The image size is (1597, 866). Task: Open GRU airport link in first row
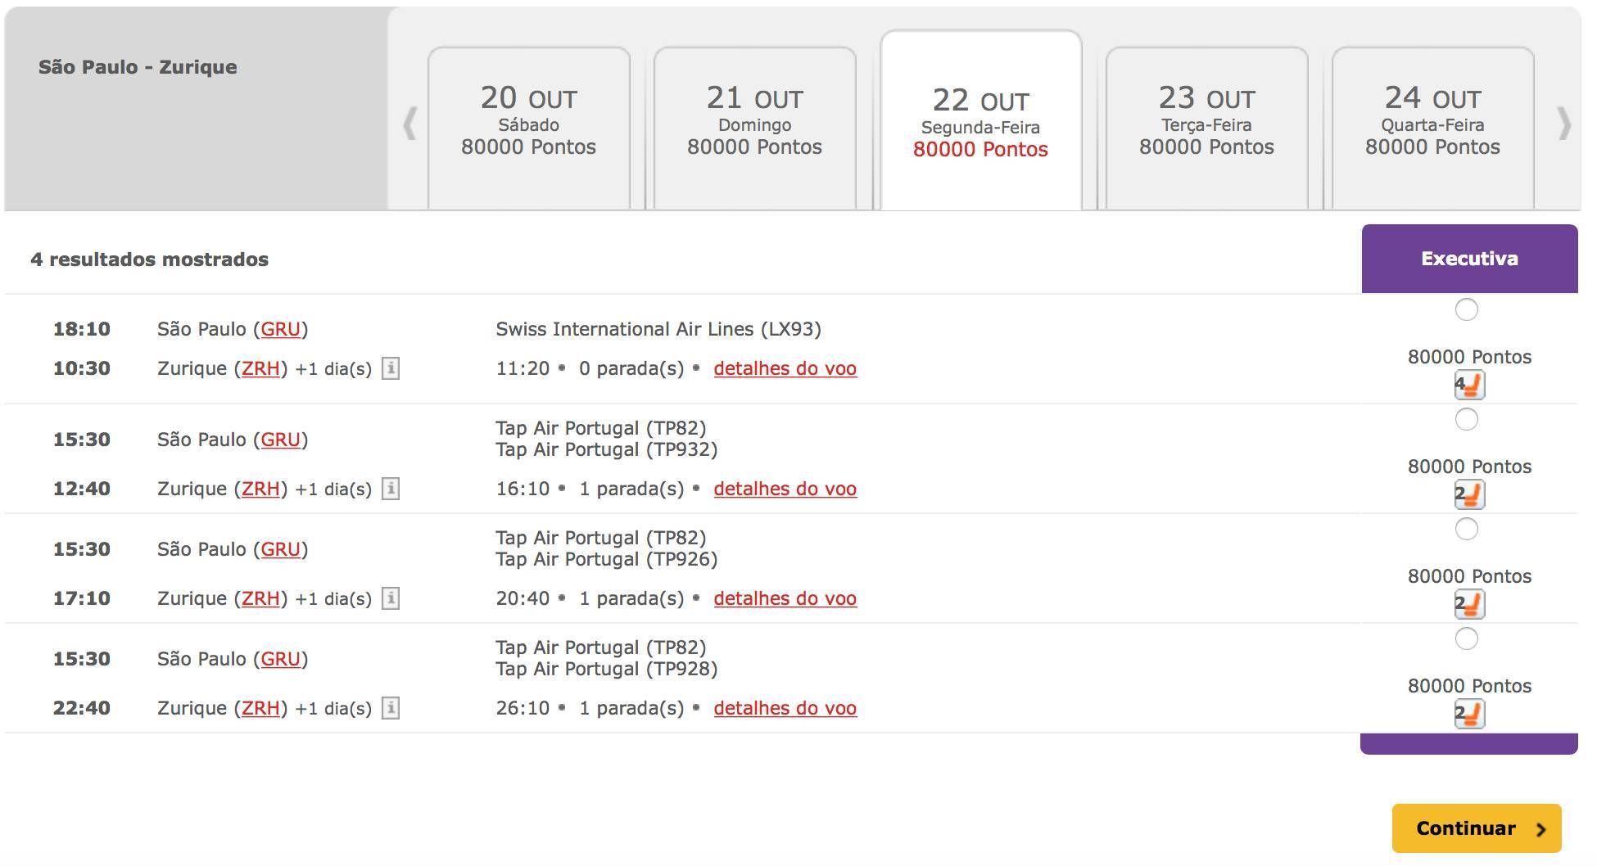(x=280, y=329)
